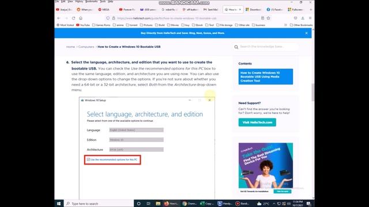Go back to the previous page

59,18
